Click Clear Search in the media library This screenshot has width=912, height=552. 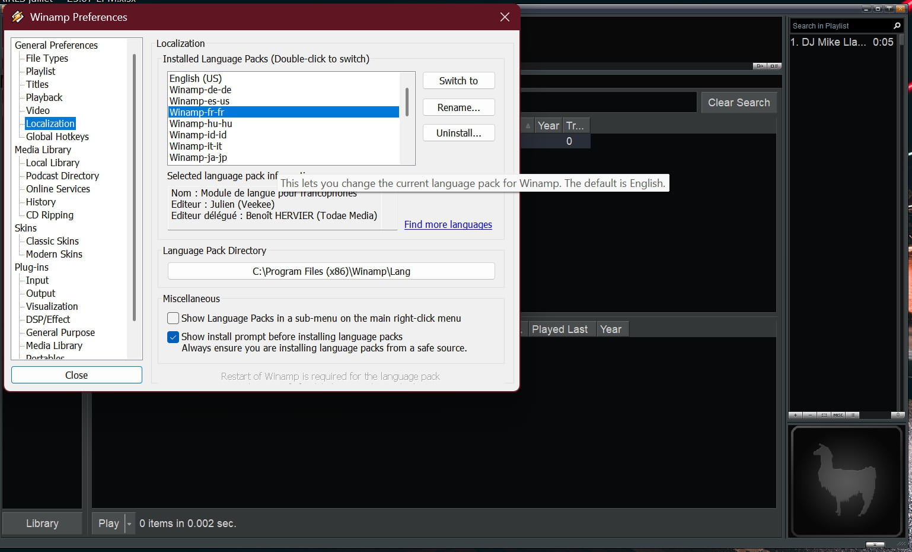click(739, 103)
